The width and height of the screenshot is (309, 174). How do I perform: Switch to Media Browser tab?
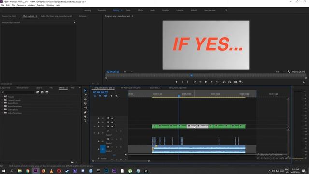point(23,88)
